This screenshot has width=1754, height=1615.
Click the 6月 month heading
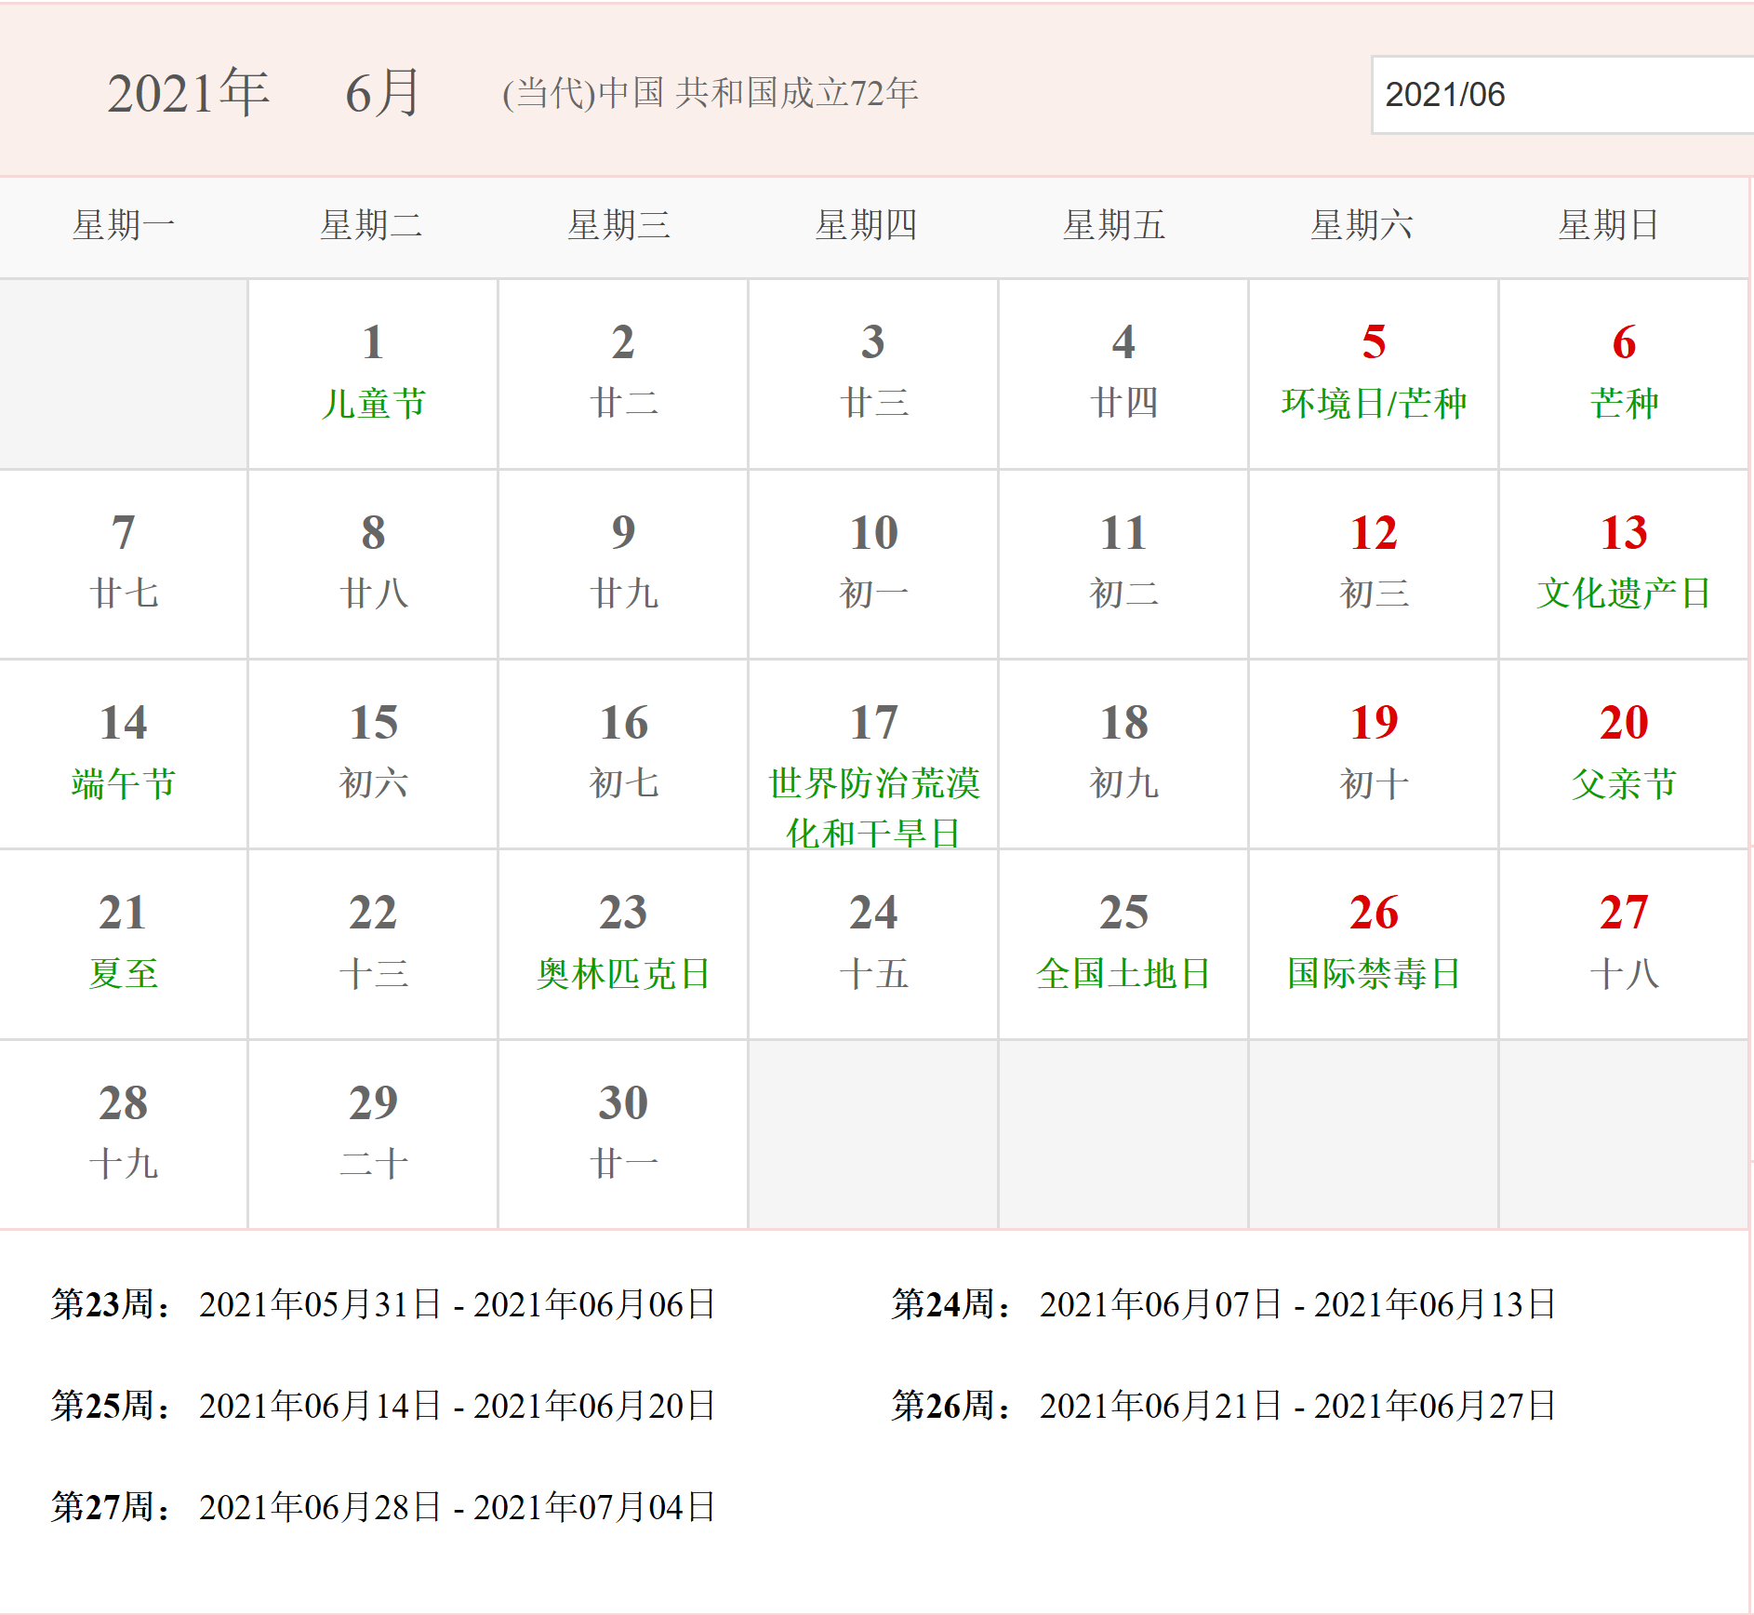[x=383, y=93]
